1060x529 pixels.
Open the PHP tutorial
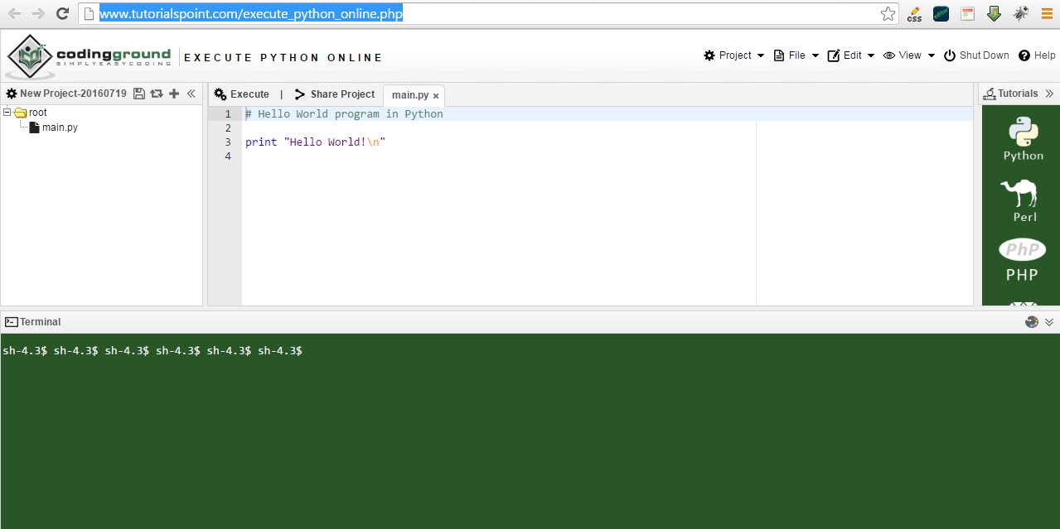(x=1022, y=260)
